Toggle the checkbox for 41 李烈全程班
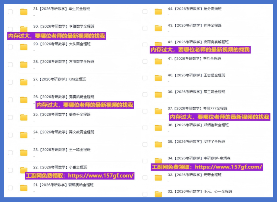 (145, 62)
